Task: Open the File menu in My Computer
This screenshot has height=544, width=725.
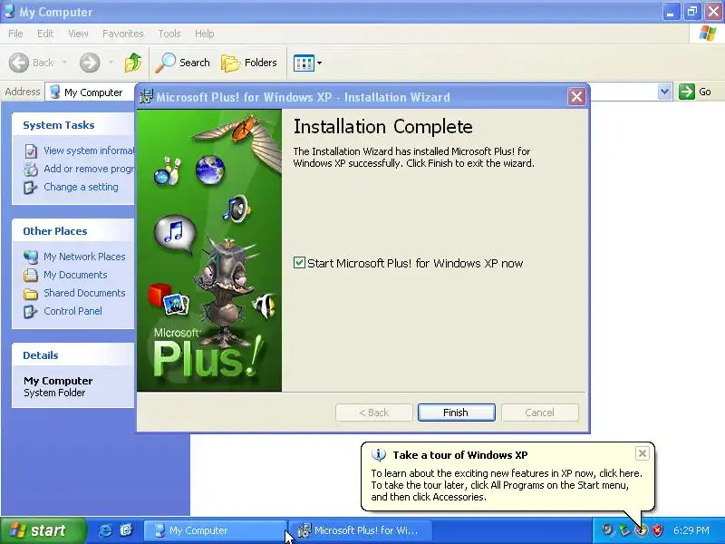Action: pos(15,34)
